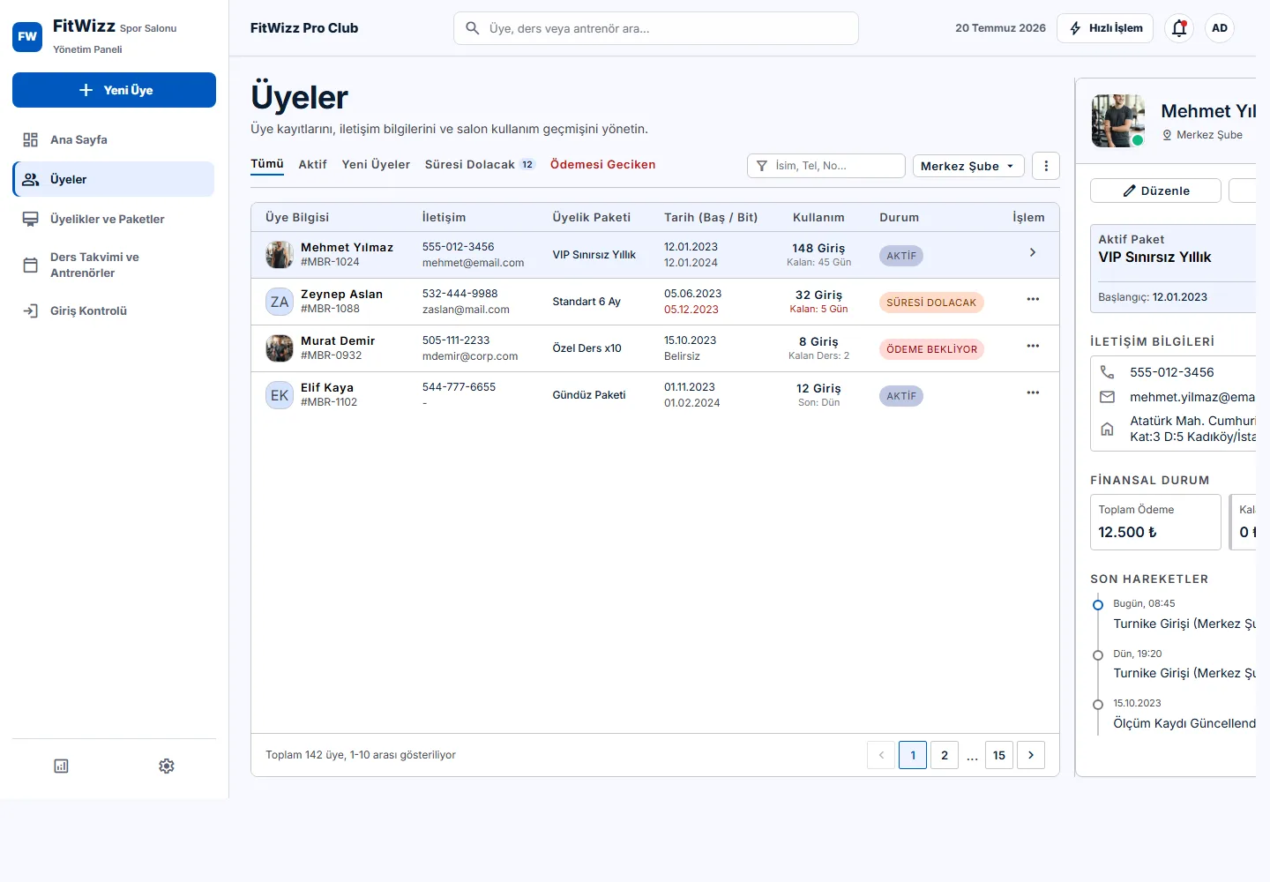Viewport: 1270px width, 882px height.
Task: Open Ana Sayfa in the sidebar
Action: (x=114, y=139)
